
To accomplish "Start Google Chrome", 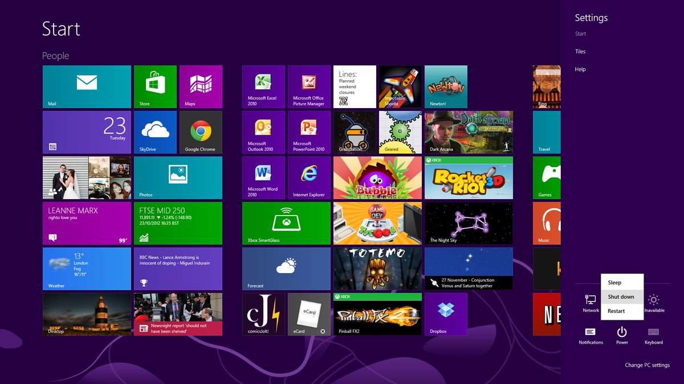I will click(x=201, y=132).
